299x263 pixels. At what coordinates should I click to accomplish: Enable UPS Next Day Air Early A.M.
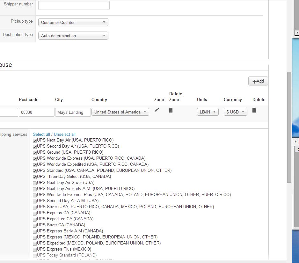35,189
